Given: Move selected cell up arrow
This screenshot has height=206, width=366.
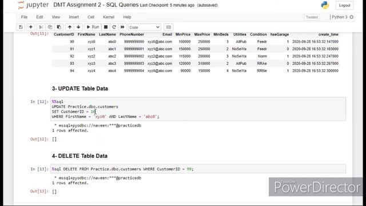Looking at the screenshot, I should pyautogui.click(x=70, y=27).
